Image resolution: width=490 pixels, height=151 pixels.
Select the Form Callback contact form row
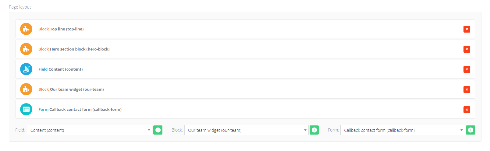click(x=80, y=110)
